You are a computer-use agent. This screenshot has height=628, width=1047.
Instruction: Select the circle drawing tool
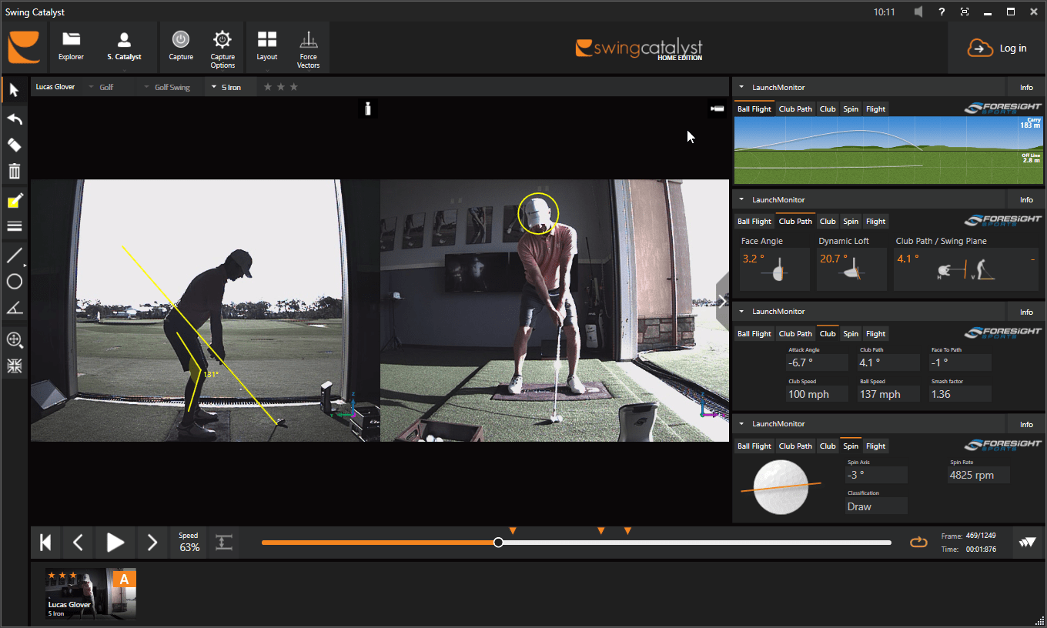pos(14,282)
